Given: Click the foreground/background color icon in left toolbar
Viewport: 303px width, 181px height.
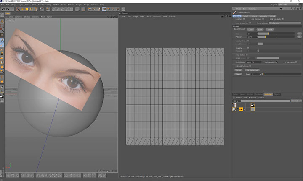Looking at the screenshot, I should 2,96.
